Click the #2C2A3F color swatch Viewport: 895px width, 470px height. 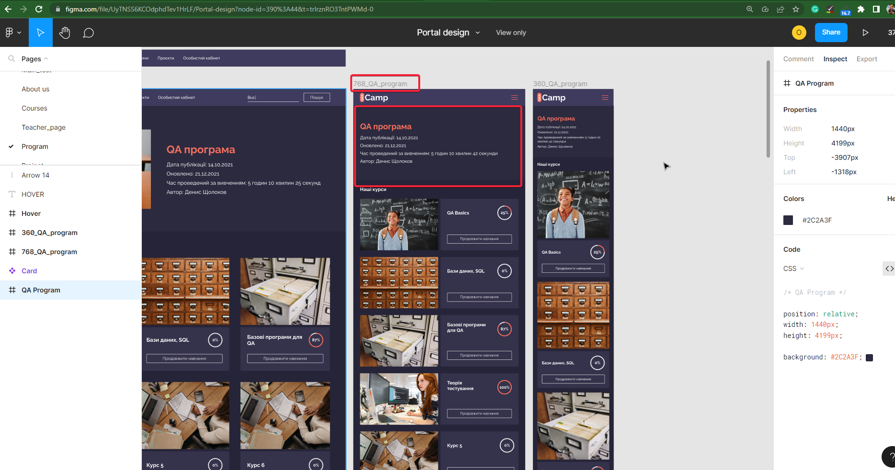[788, 220]
